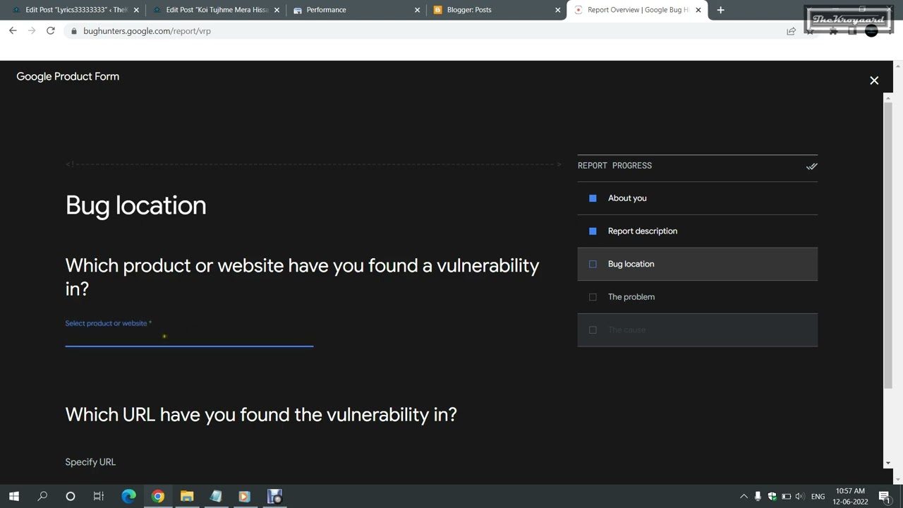Click Specify URL label
The width and height of the screenshot is (903, 508).
(90, 462)
